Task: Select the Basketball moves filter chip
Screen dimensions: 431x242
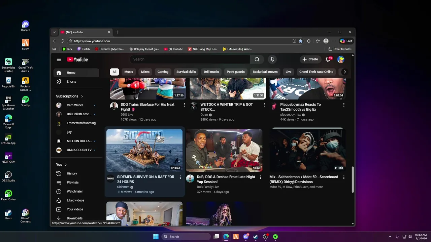Action: click(265, 72)
